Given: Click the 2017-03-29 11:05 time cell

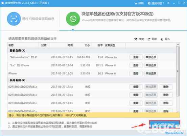Looking at the screenshot, I should (x=62, y=74).
